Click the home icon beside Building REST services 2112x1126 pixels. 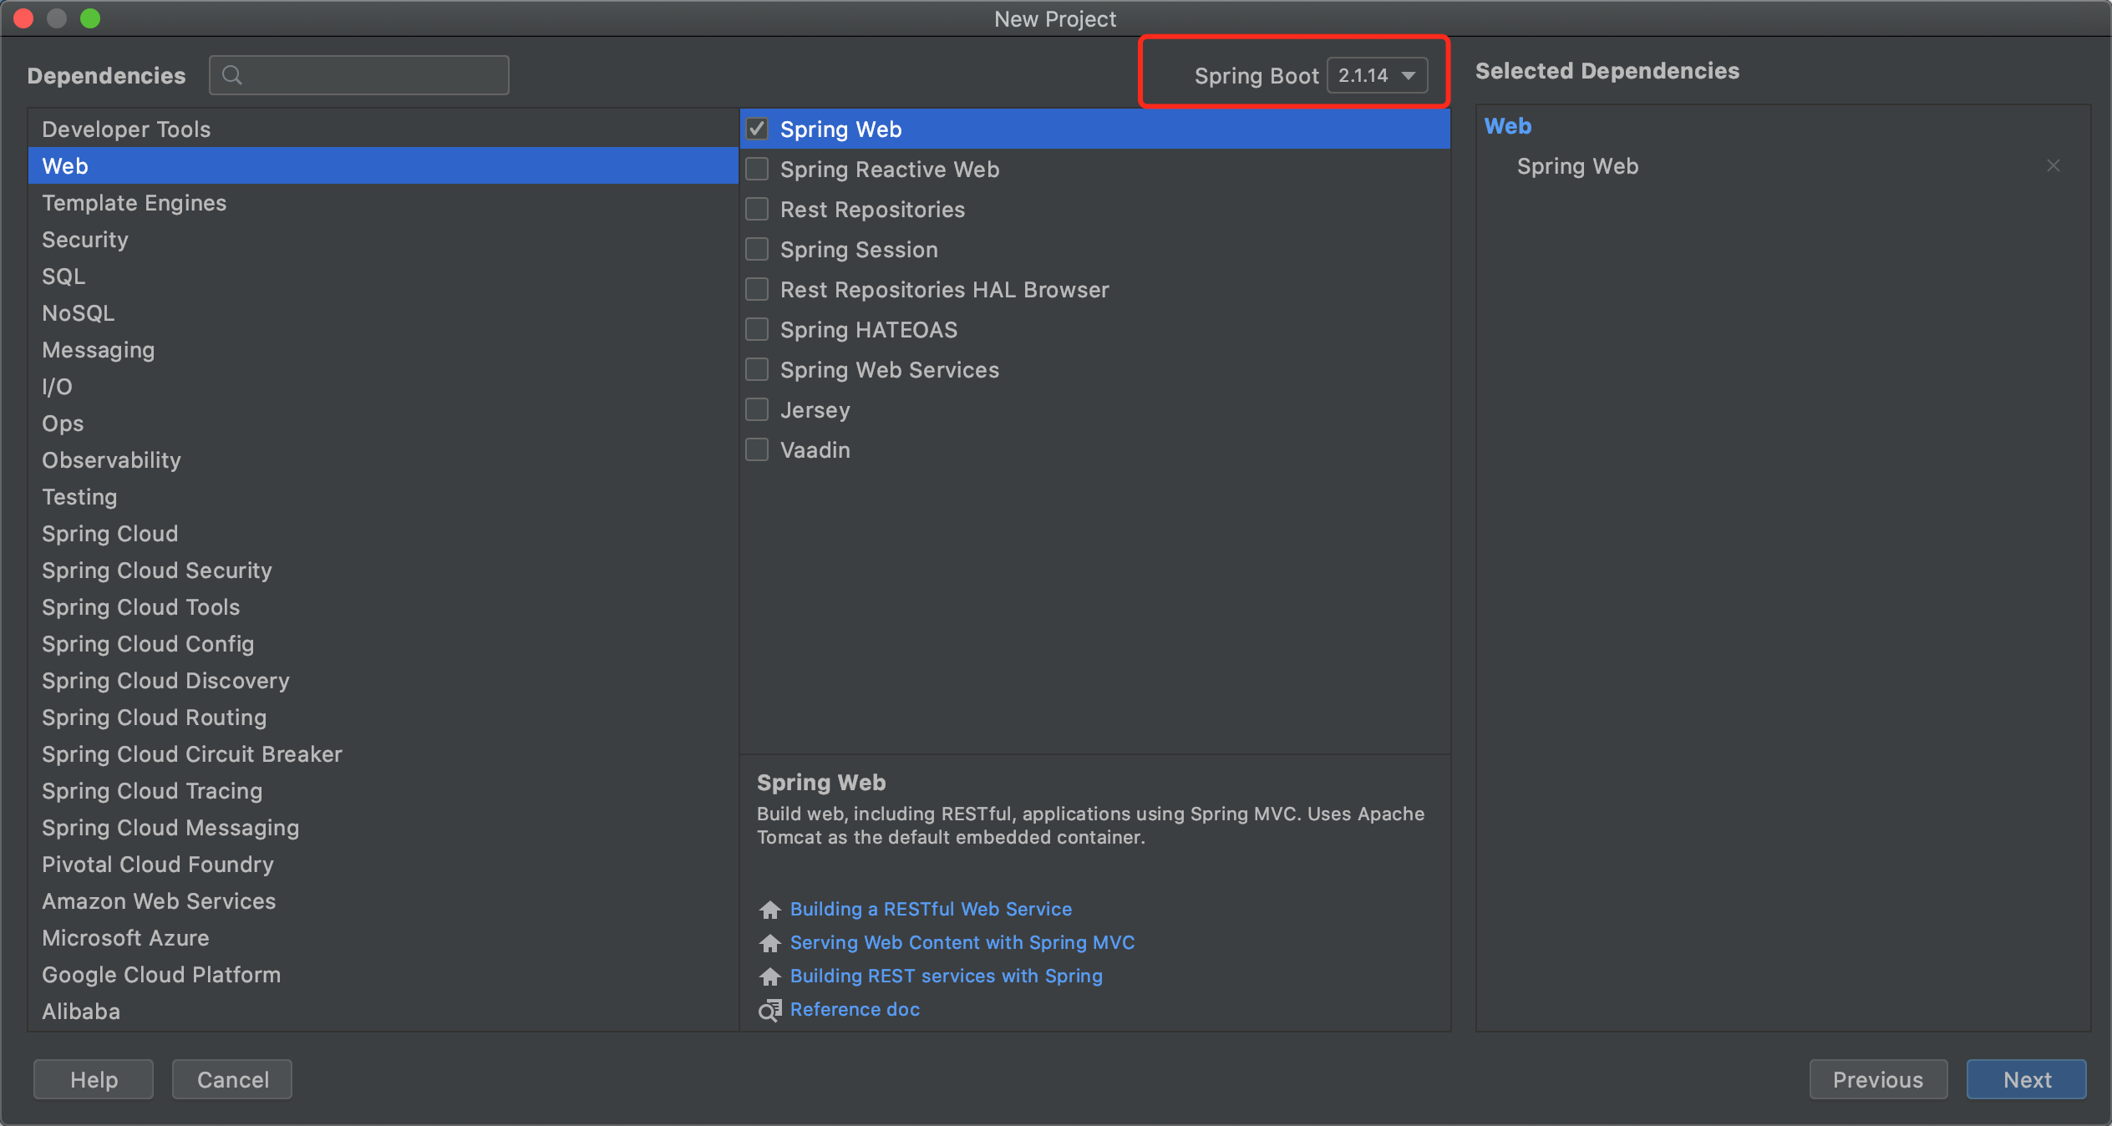coord(769,976)
